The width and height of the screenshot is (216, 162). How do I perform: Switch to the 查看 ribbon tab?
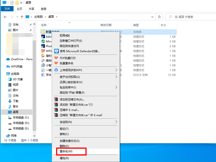(x=44, y=9)
